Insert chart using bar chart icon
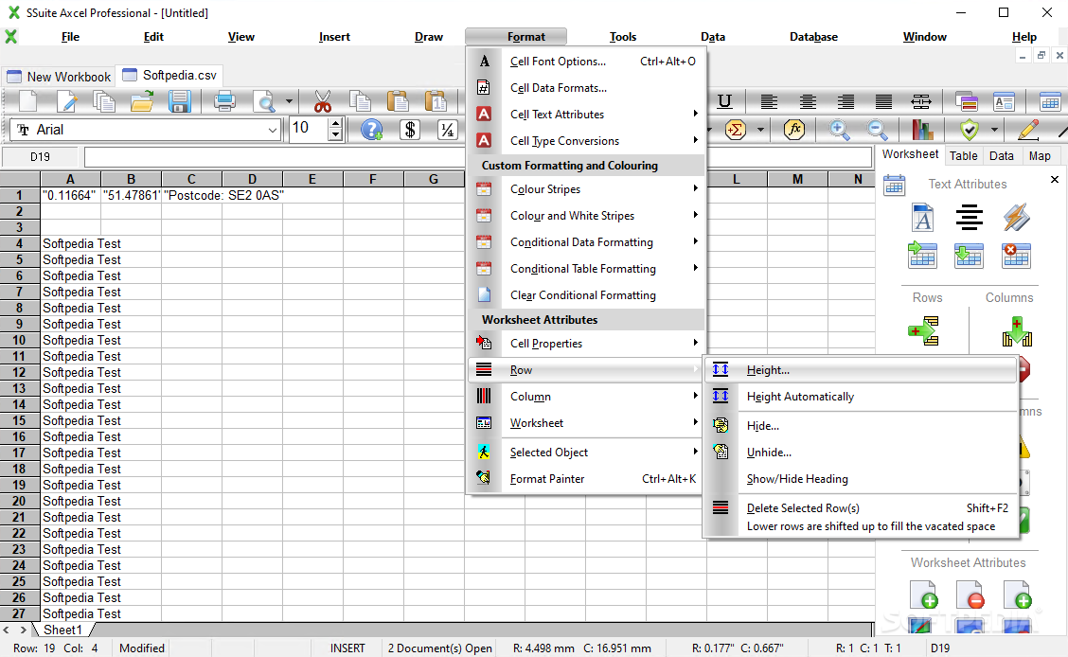 (x=921, y=130)
